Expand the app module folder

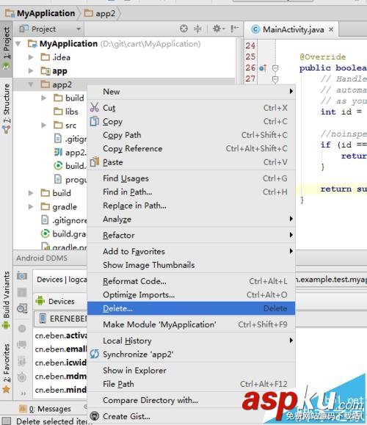[x=31, y=70]
